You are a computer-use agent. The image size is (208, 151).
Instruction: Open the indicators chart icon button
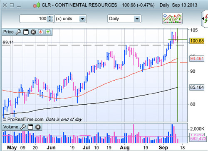click(172, 19)
